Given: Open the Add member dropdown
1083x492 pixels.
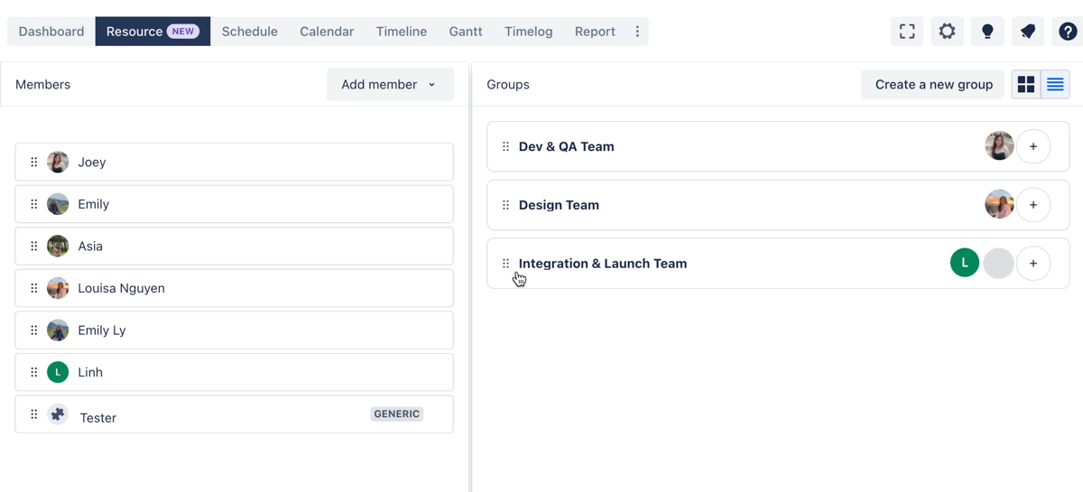Looking at the screenshot, I should (389, 85).
